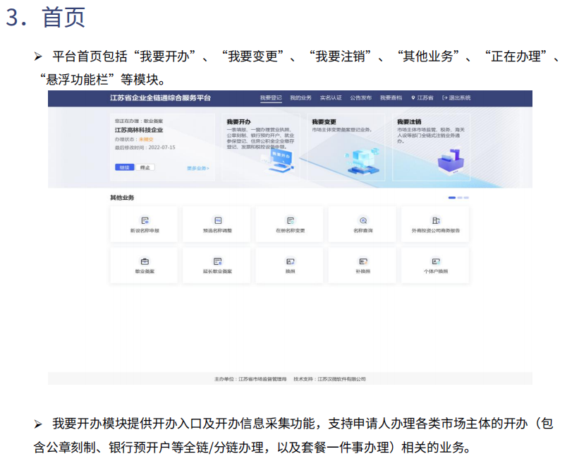This screenshot has height=466, width=579.
Task: Click the 主办单位:江苏省市场监督管理局 footer text
Action: pyautogui.click(x=250, y=378)
